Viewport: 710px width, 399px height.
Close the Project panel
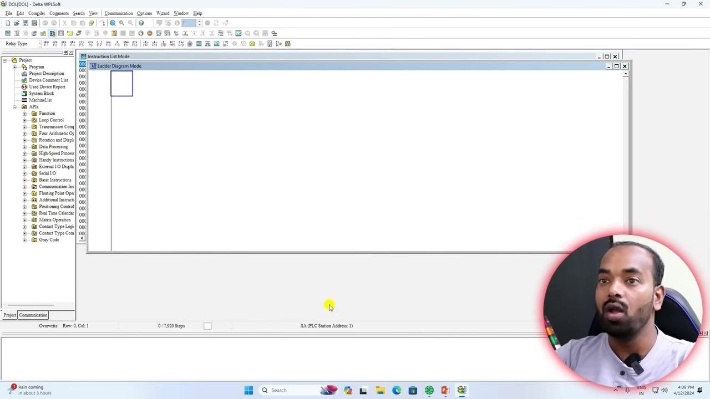coord(72,53)
